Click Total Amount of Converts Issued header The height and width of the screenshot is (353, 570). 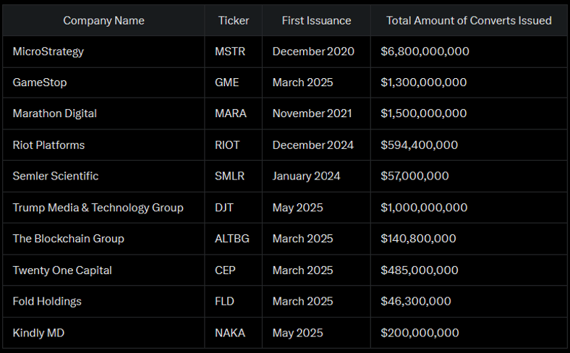coord(469,20)
